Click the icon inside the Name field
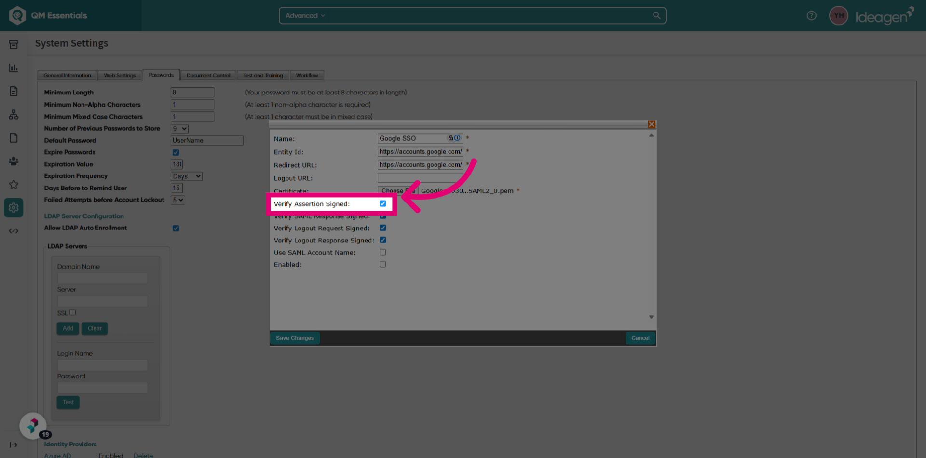The height and width of the screenshot is (458, 926). pyautogui.click(x=454, y=138)
